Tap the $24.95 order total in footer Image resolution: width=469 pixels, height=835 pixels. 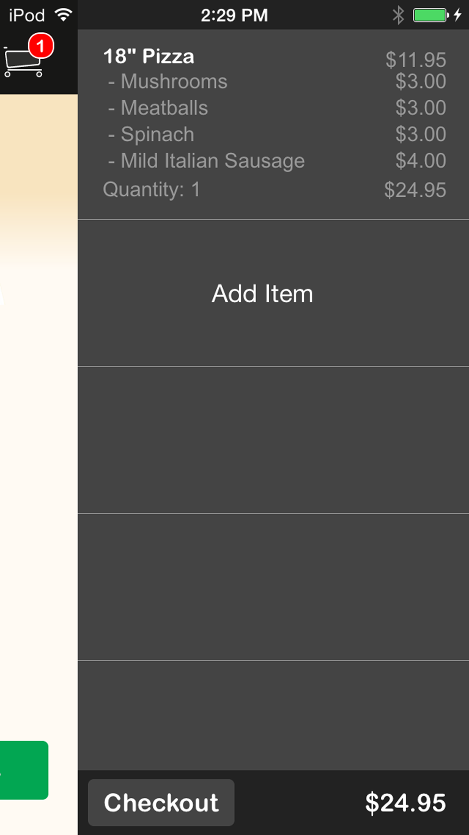pyautogui.click(x=406, y=803)
